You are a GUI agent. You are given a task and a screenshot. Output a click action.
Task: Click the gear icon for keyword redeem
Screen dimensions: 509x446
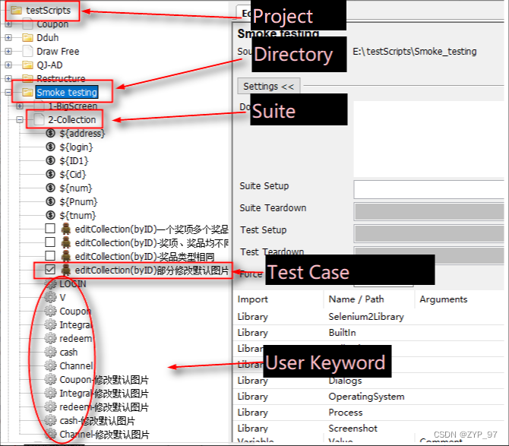pos(50,338)
